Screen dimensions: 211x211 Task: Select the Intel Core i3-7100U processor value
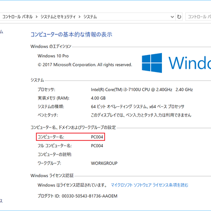click(x=142, y=89)
